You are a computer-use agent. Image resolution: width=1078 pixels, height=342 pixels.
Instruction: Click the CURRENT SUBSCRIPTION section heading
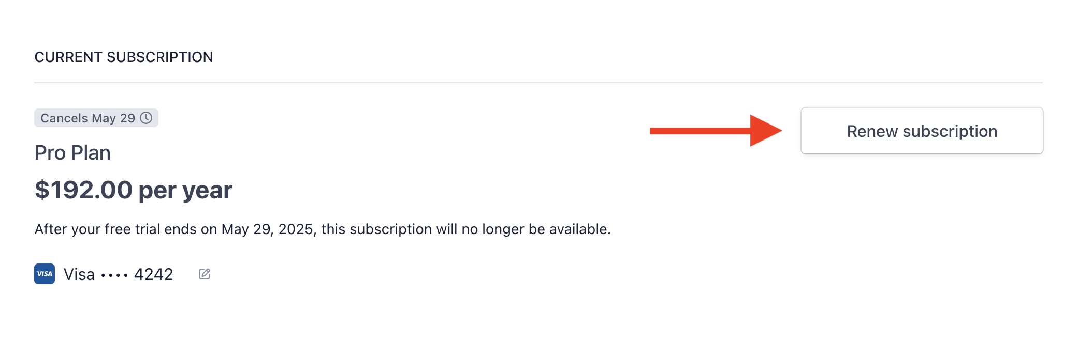[124, 57]
